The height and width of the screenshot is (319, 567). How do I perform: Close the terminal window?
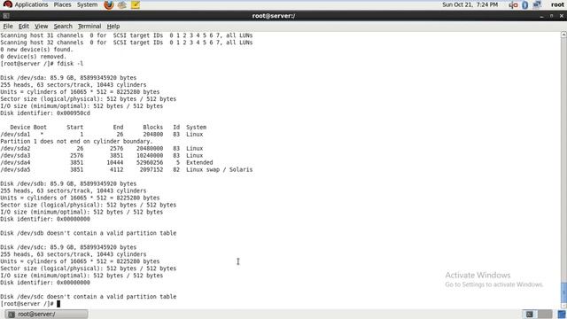click(x=562, y=16)
